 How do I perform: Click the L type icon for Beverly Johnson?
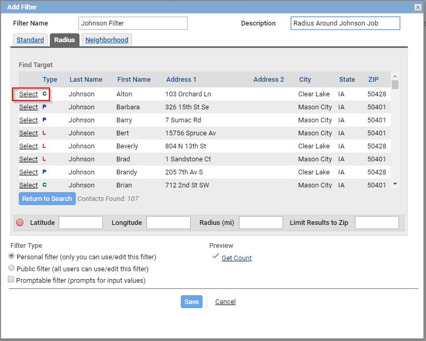click(x=44, y=146)
